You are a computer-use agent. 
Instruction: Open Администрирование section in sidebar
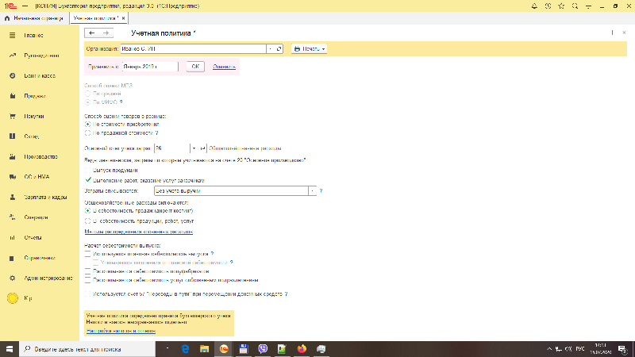pyautogui.click(x=40, y=278)
